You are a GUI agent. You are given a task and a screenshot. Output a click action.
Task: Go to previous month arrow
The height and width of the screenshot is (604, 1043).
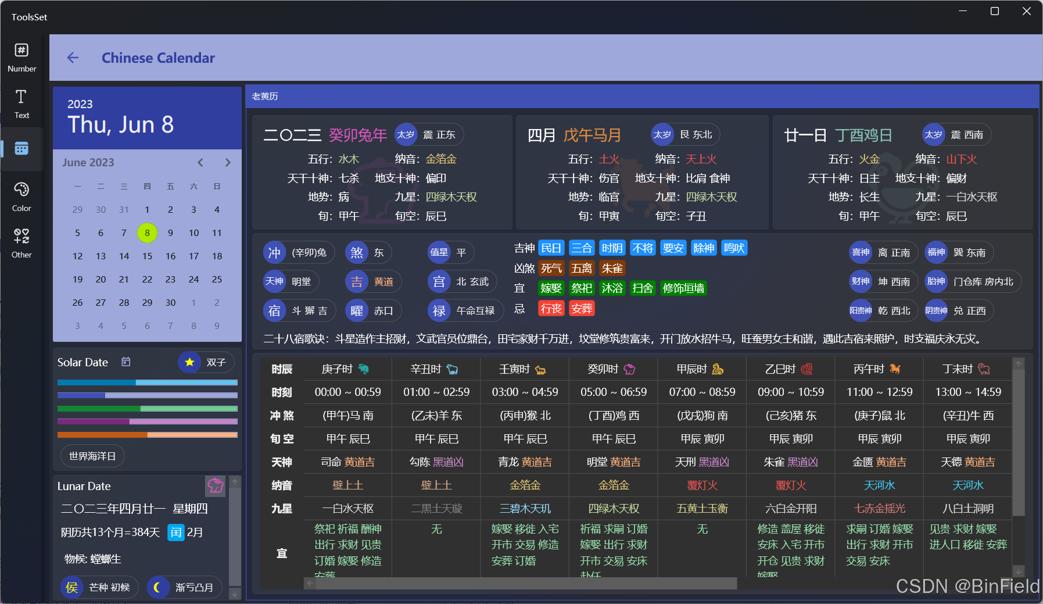pos(200,163)
